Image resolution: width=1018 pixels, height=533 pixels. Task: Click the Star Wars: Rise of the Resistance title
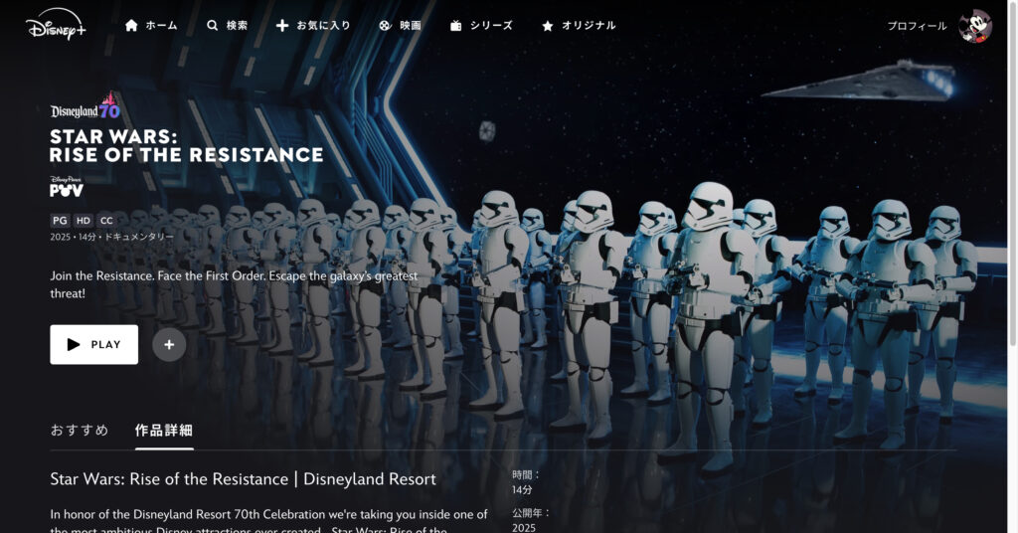click(186, 145)
